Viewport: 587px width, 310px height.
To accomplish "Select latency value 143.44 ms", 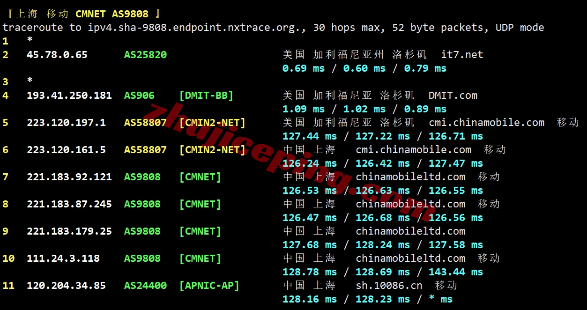I will pyautogui.click(x=456, y=272).
